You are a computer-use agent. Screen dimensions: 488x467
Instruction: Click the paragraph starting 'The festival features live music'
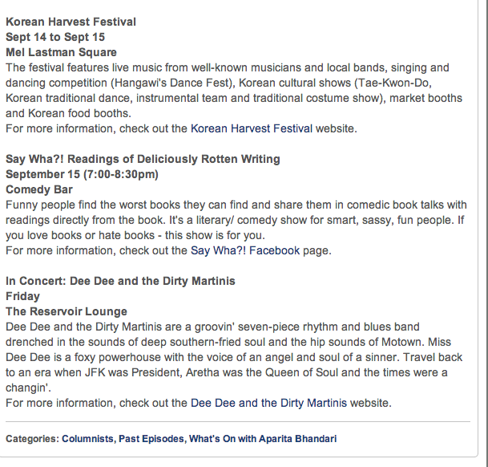coord(232,90)
